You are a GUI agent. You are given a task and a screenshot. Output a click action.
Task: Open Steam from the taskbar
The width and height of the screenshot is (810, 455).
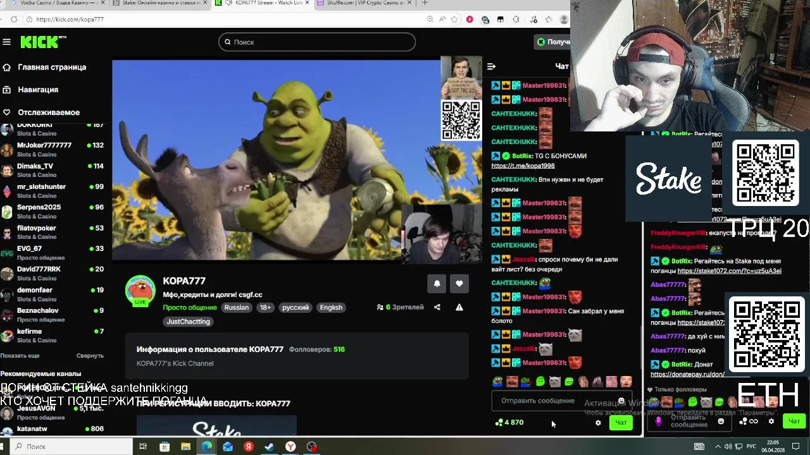[x=270, y=446]
